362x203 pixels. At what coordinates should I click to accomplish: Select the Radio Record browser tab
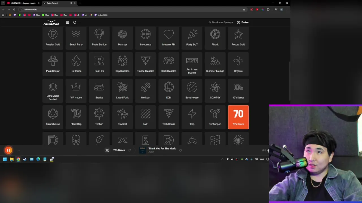pos(59,3)
